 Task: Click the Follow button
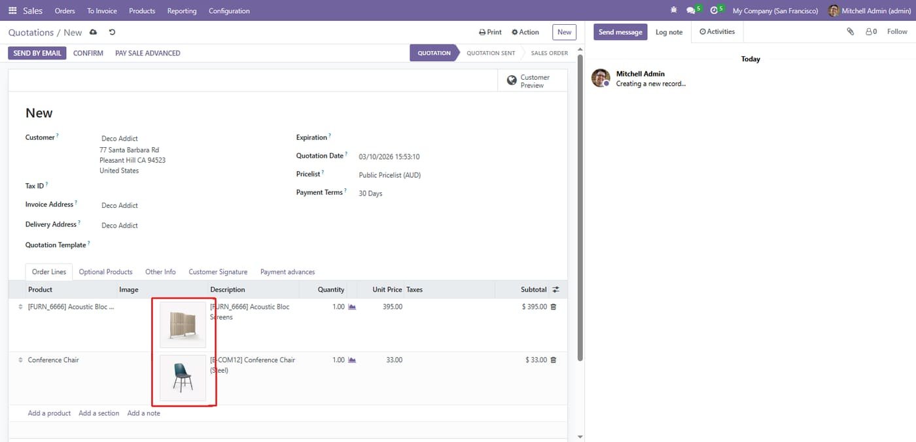[x=897, y=31]
